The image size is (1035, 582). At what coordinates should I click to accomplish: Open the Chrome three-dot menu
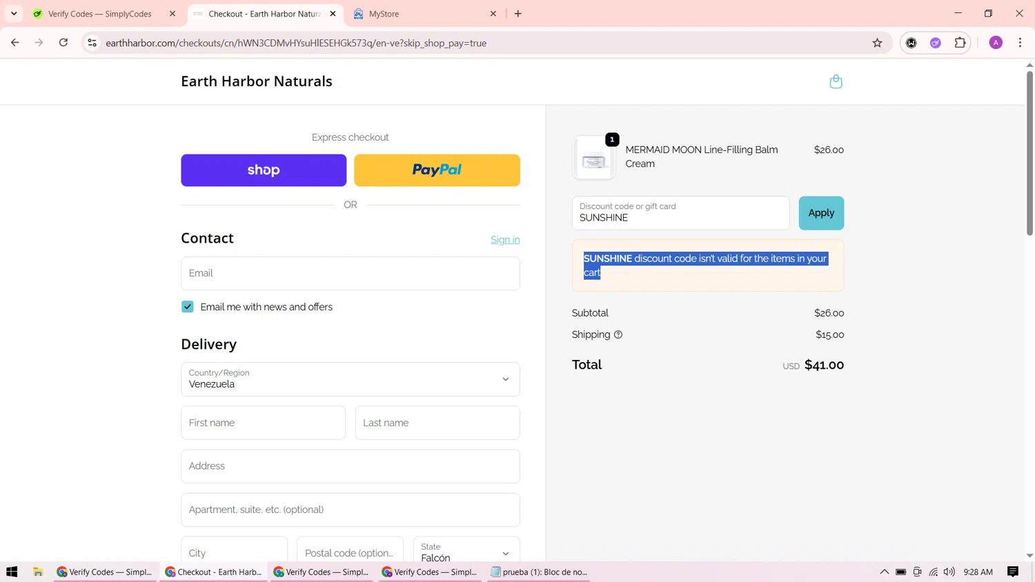point(1020,43)
